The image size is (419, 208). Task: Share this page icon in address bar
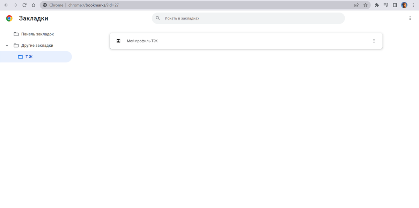pyautogui.click(x=356, y=5)
